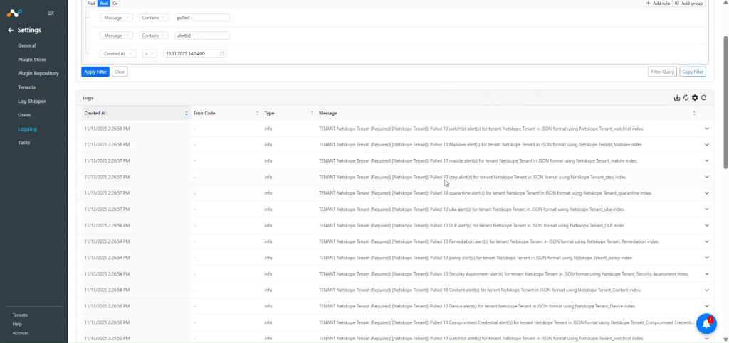The height and width of the screenshot is (343, 729).
Task: Expand the watchlist alert row from 2:26:58 PM
Action: tap(707, 129)
